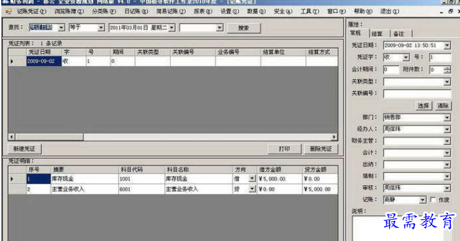Click the voucher list right scroll arrow
Viewport: 460px width, 241px height.
[x=334, y=137]
